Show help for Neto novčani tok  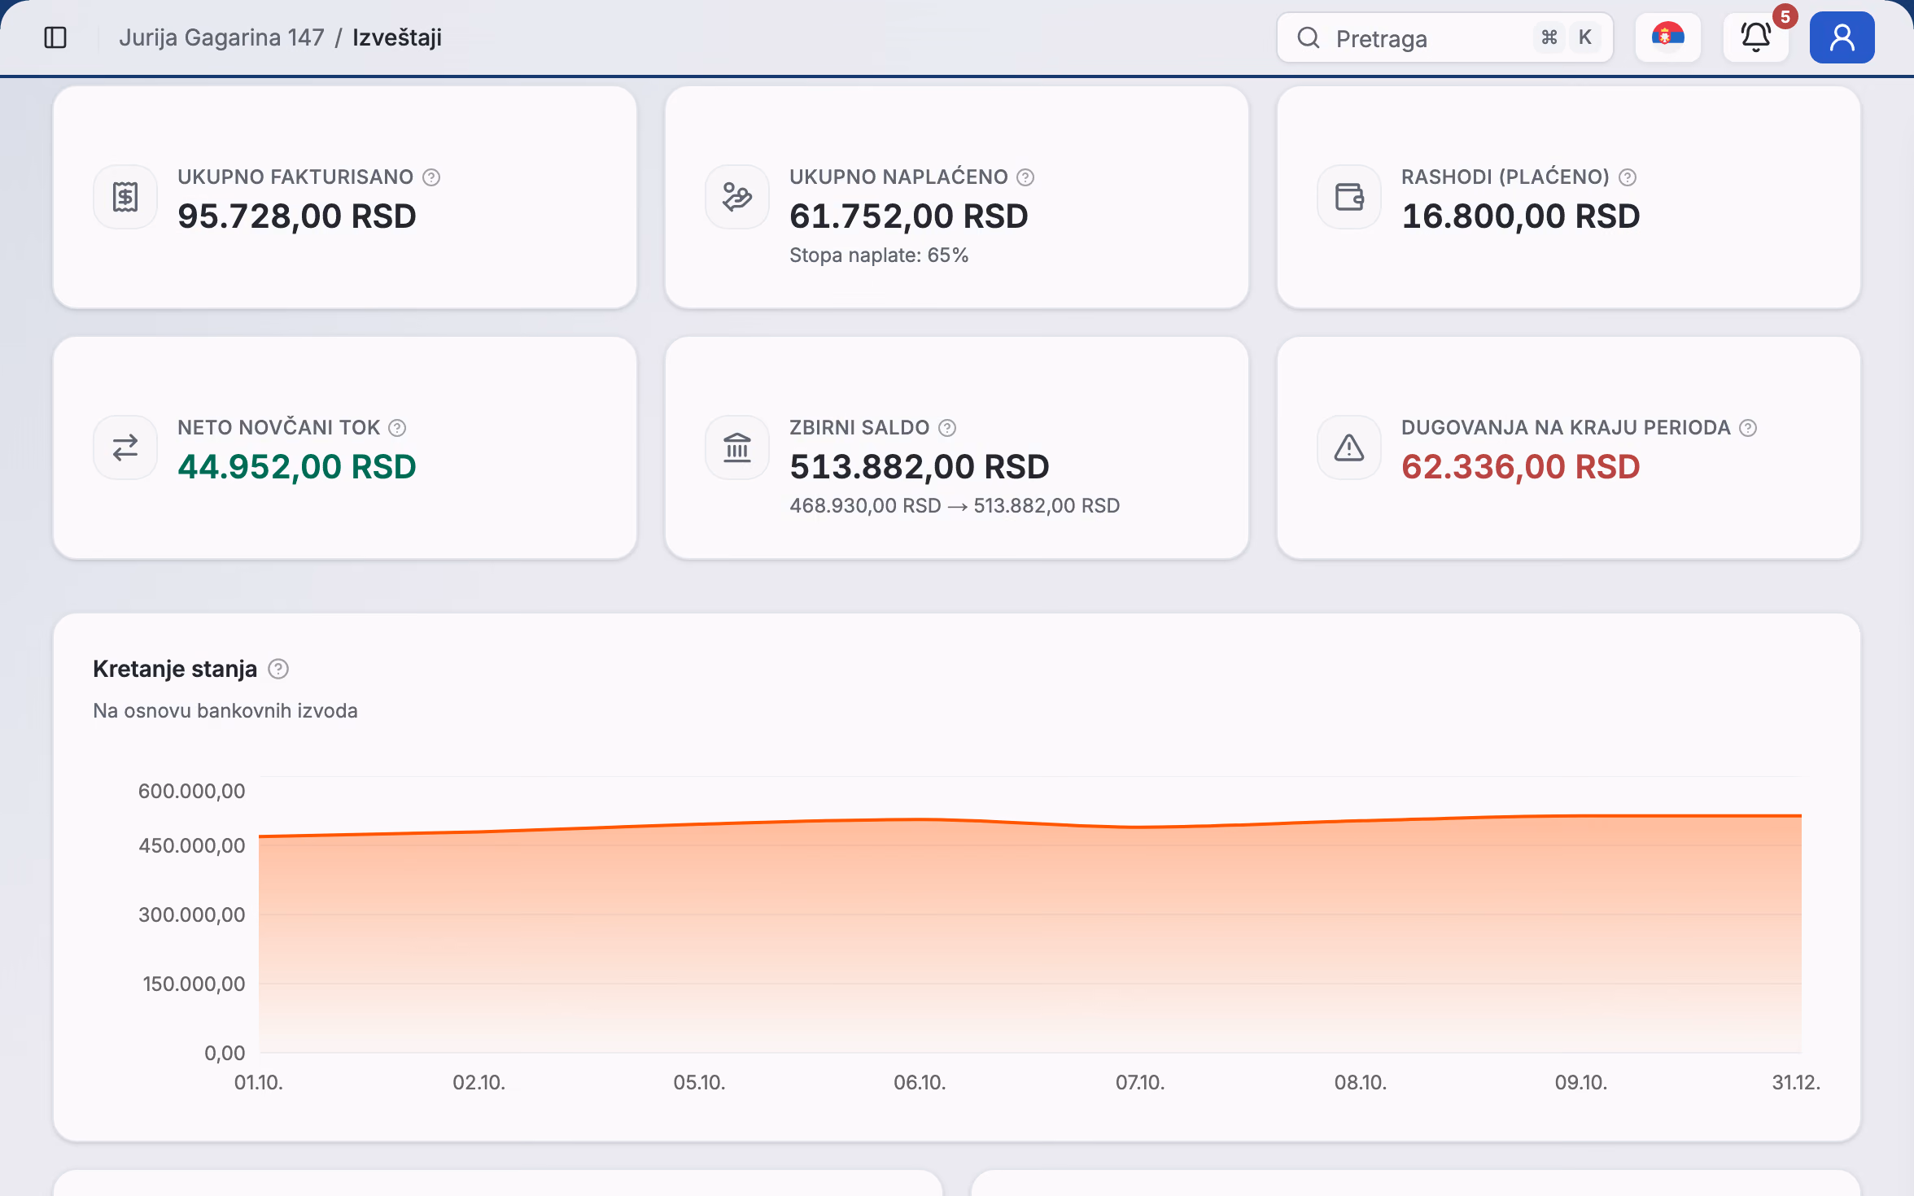397,428
